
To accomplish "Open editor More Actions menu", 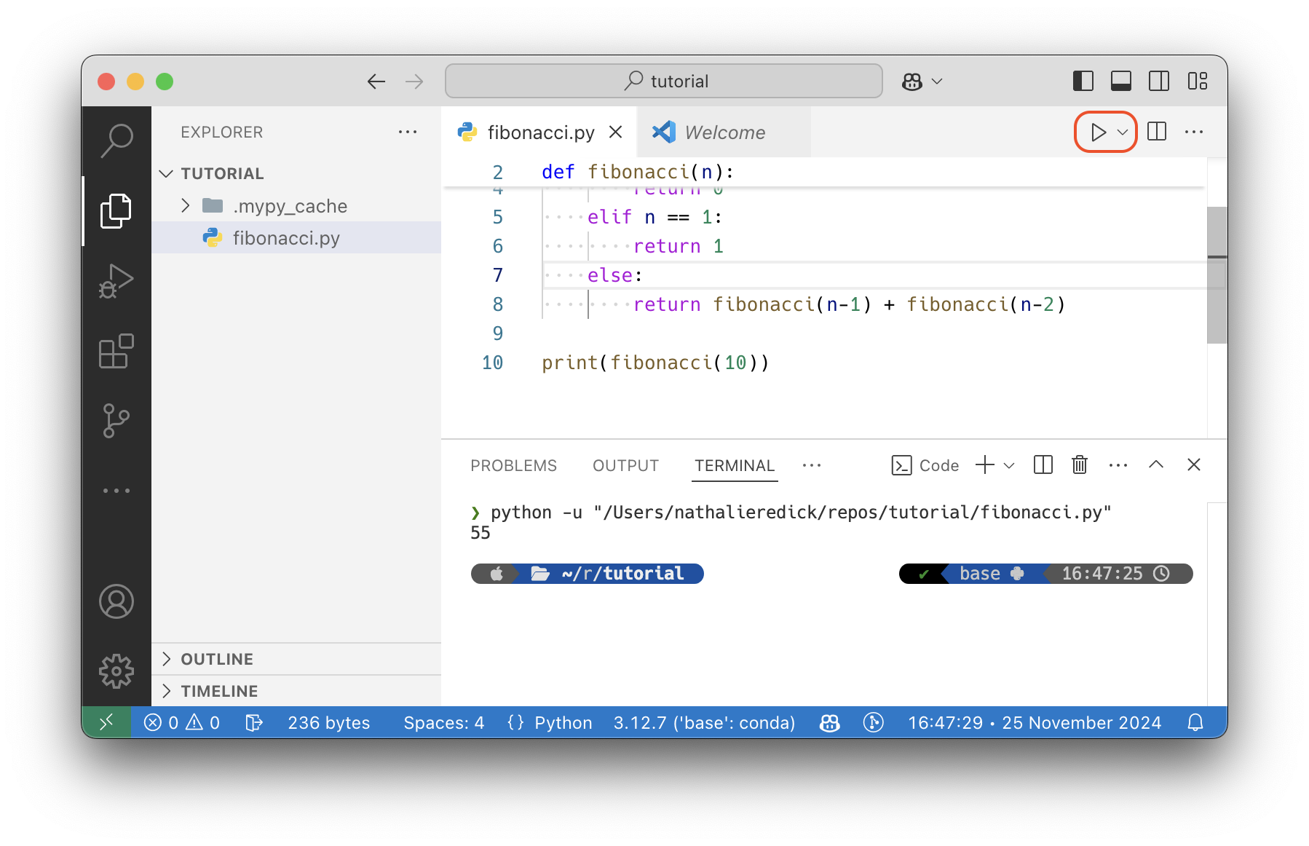I will pos(1194,132).
